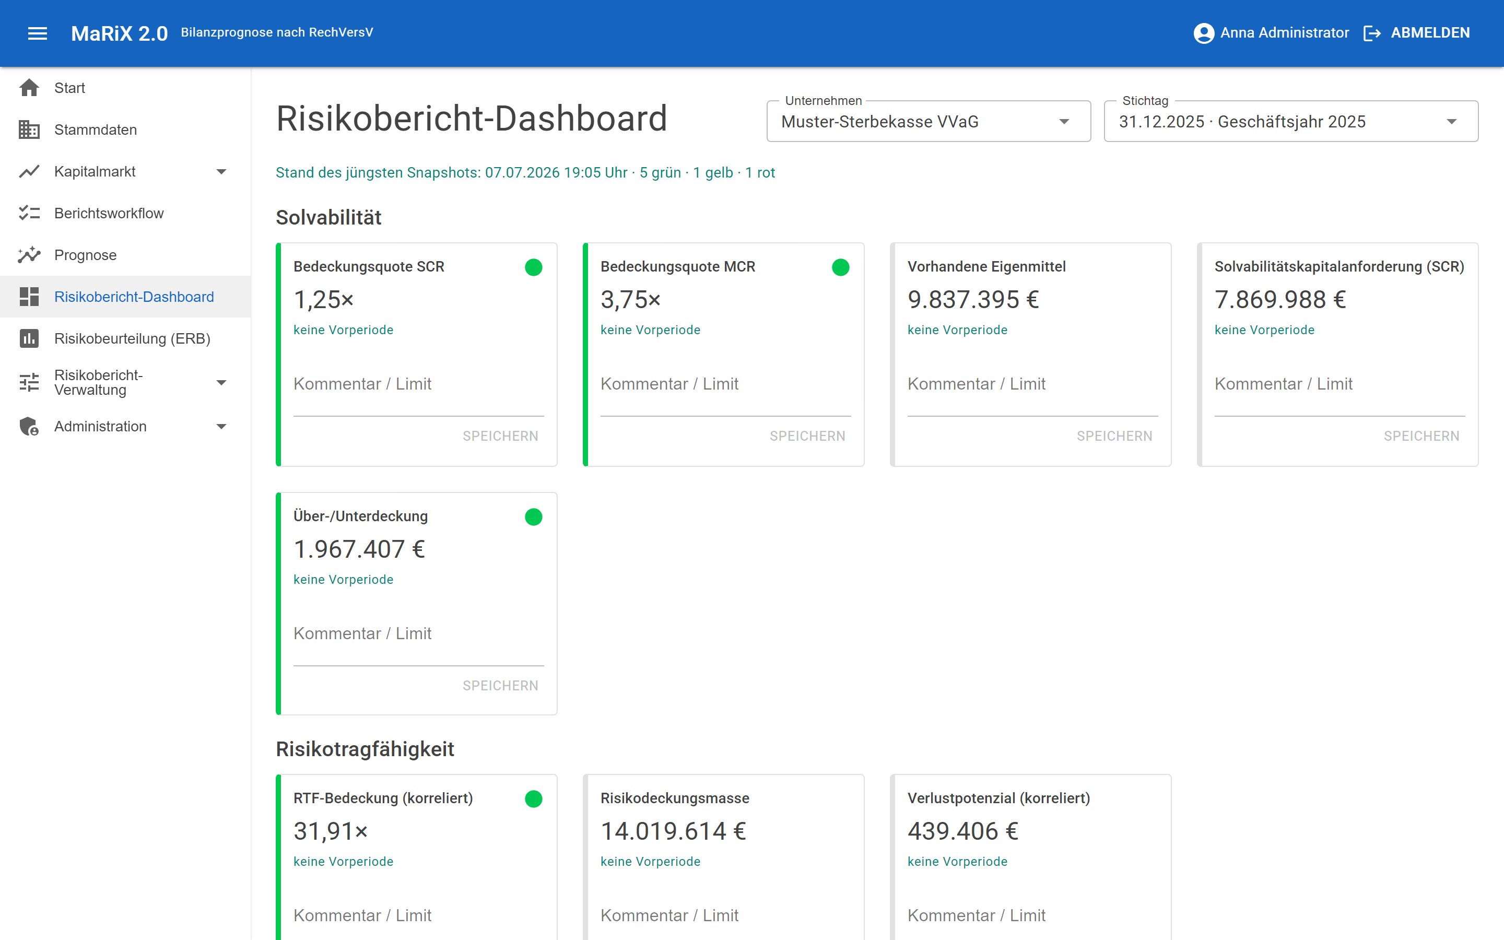1504x940 pixels.
Task: Click 'Verlustpotenzial (korreliert)' card title
Action: click(998, 798)
